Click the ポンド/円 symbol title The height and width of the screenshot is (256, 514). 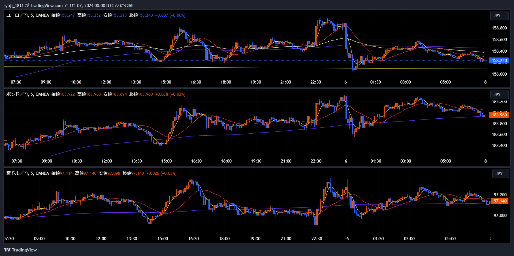click(x=17, y=94)
